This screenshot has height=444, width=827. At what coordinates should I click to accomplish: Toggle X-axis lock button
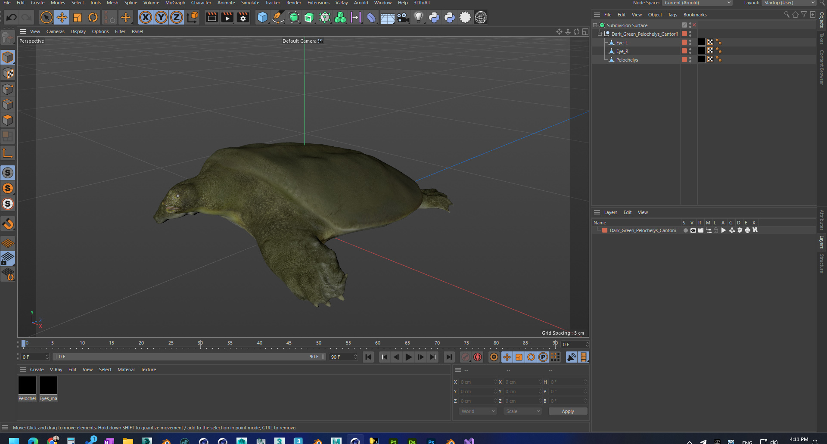click(146, 18)
